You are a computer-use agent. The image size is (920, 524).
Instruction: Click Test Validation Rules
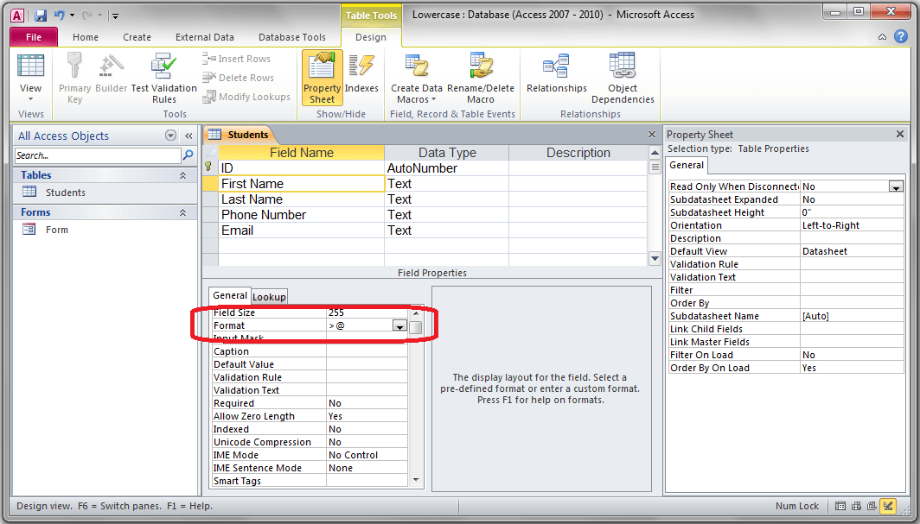coord(163,79)
